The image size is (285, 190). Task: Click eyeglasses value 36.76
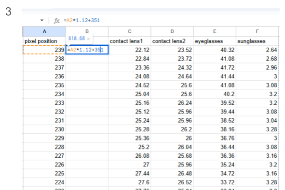coord(215,138)
